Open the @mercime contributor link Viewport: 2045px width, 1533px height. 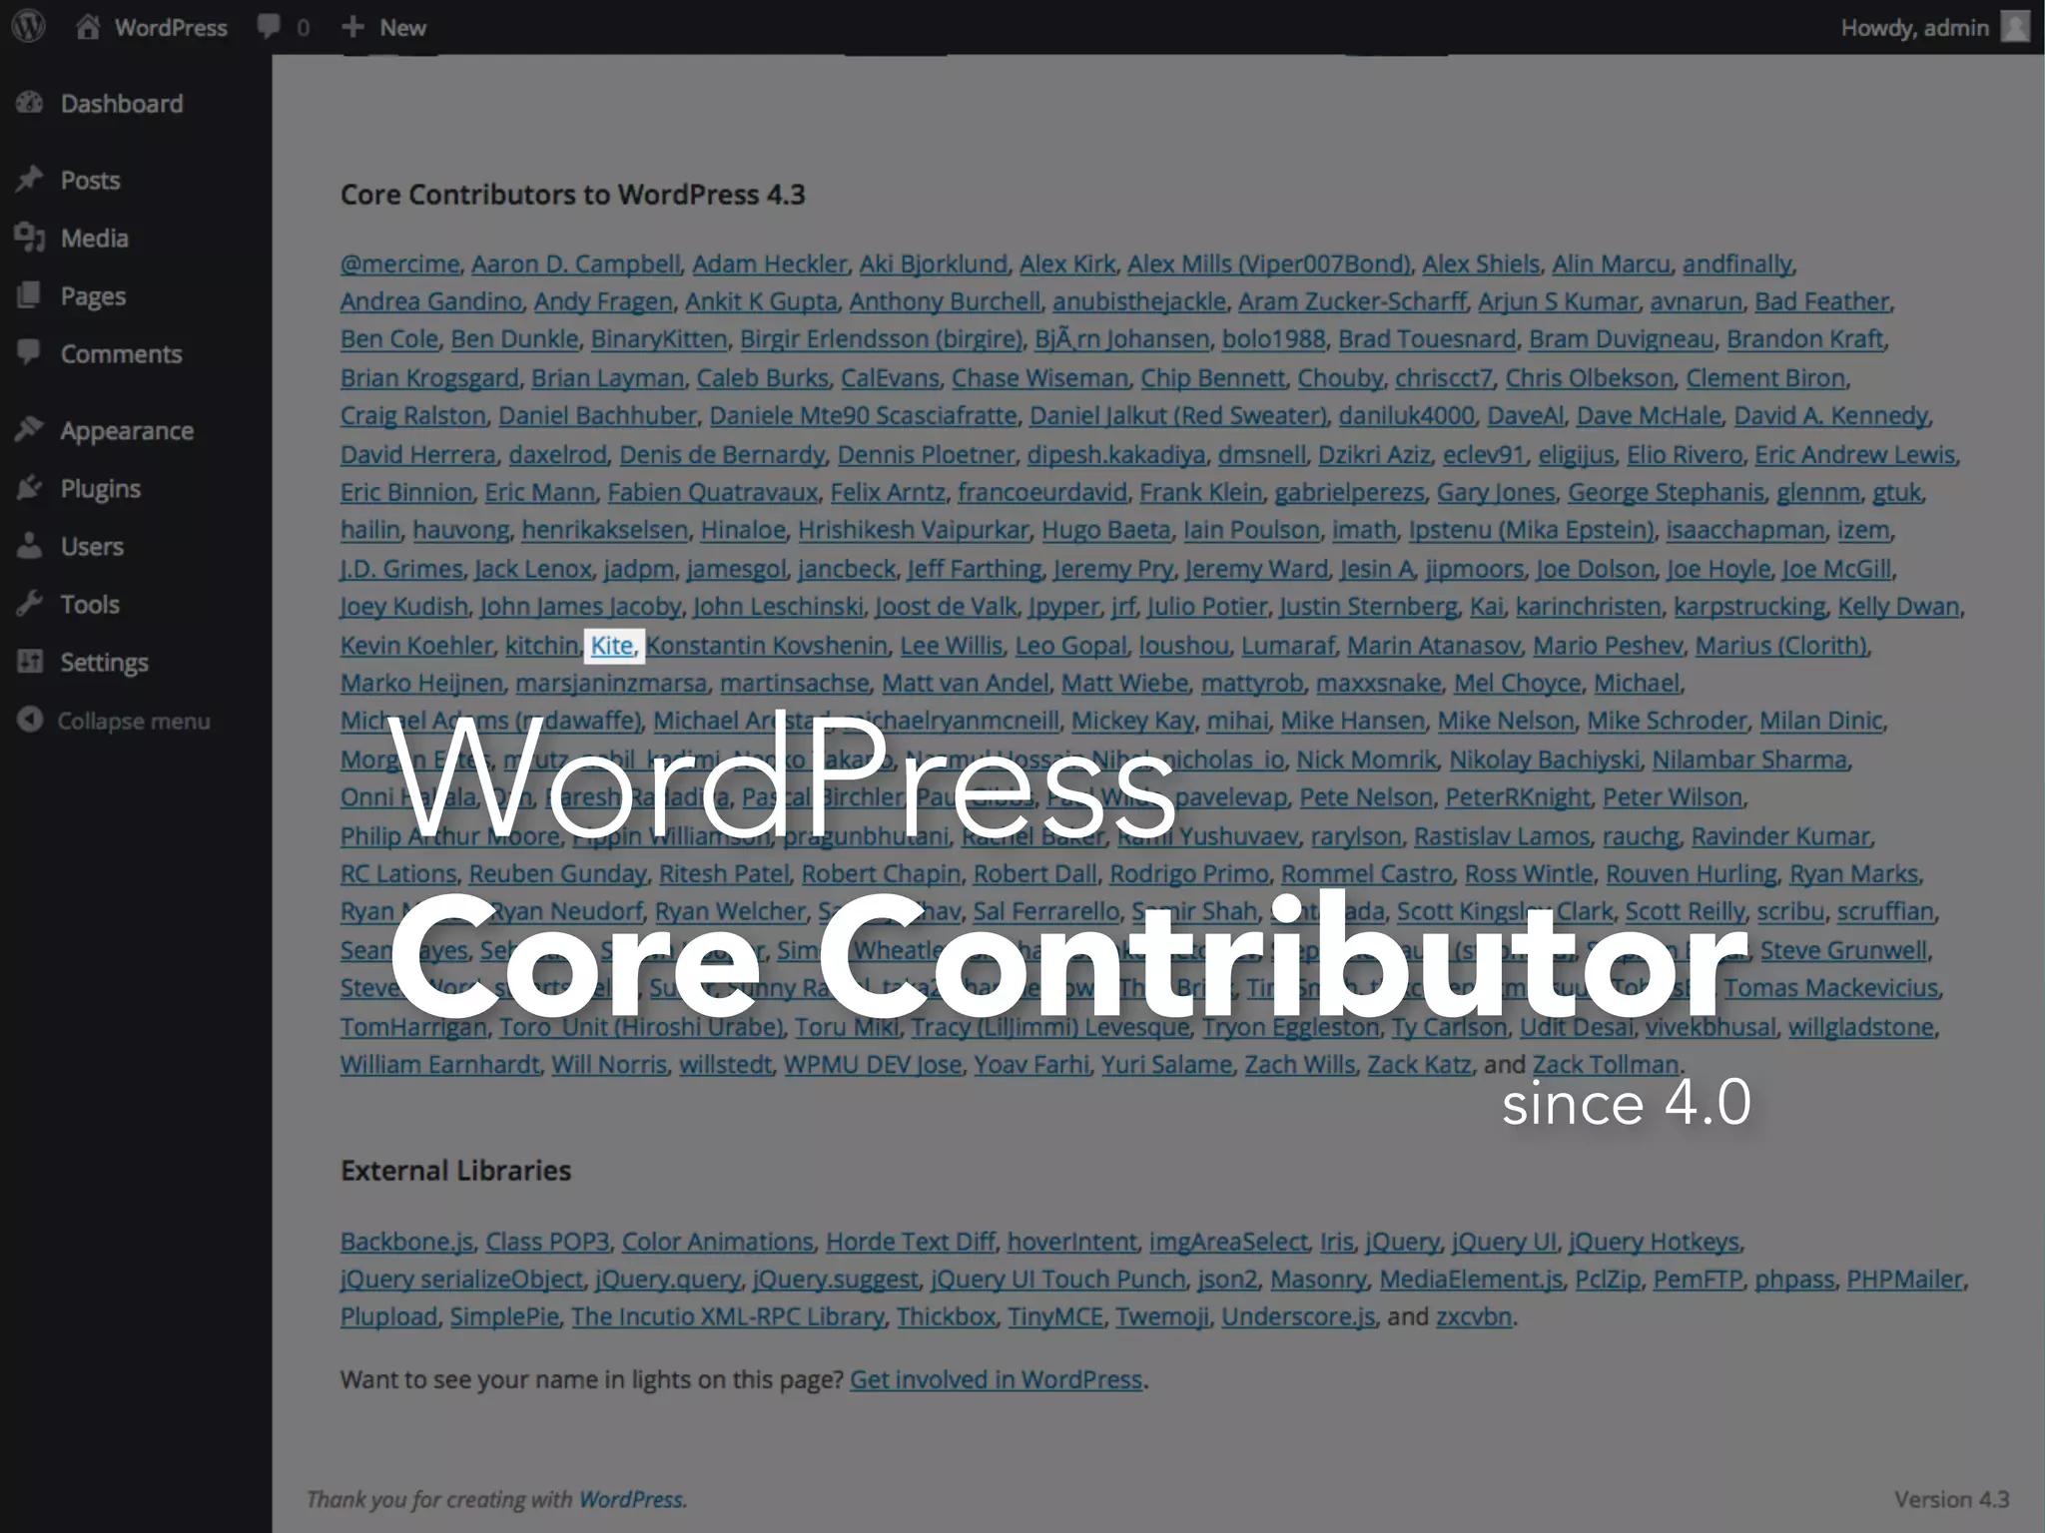point(399,264)
